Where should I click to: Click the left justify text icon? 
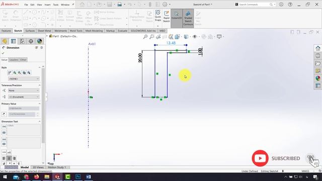point(4,158)
